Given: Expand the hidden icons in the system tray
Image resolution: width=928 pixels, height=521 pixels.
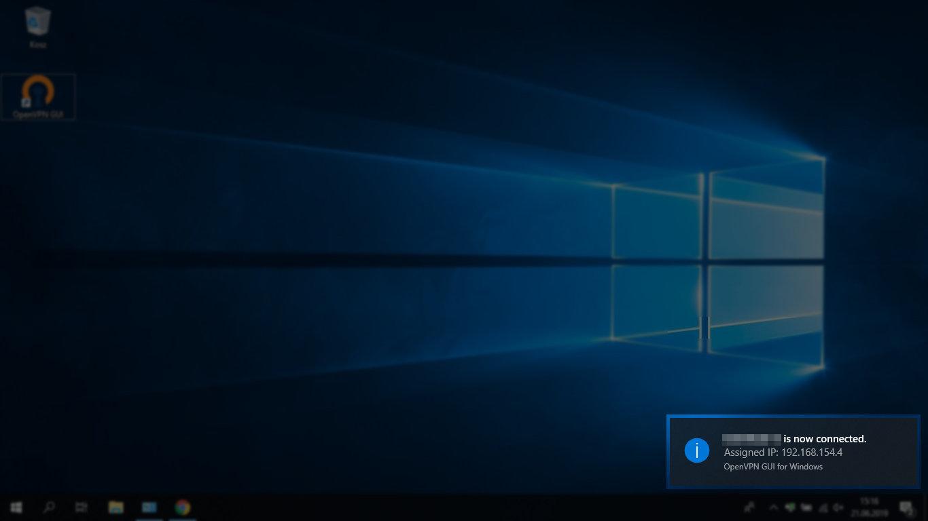Looking at the screenshot, I should 774,507.
